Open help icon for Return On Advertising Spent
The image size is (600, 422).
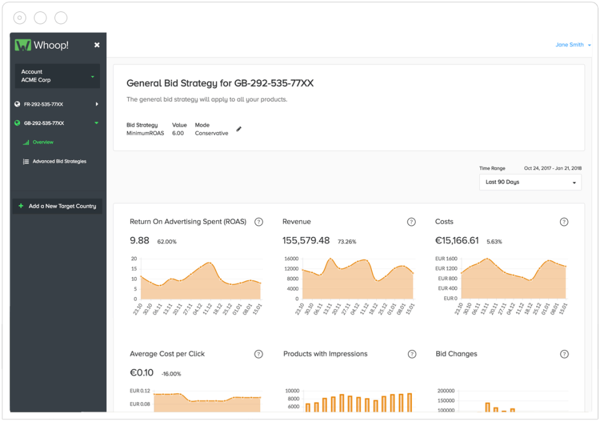(259, 222)
